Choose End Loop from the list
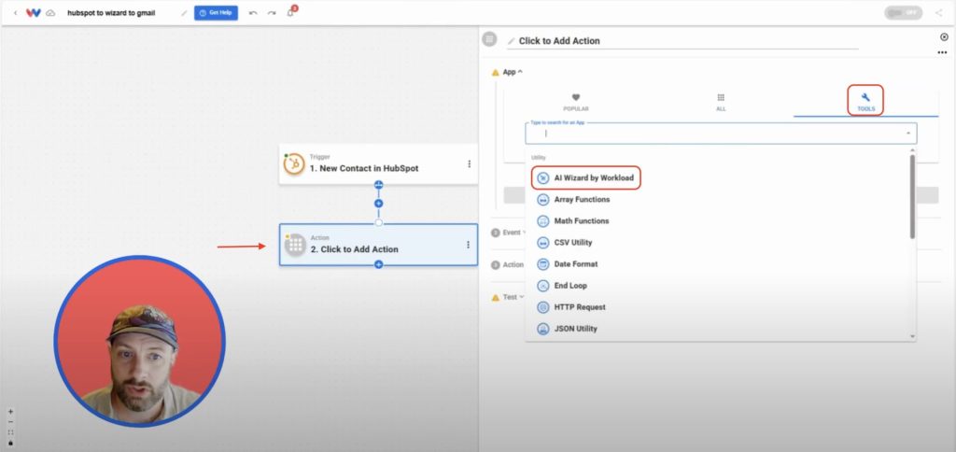This screenshot has width=956, height=452. pyautogui.click(x=718, y=286)
